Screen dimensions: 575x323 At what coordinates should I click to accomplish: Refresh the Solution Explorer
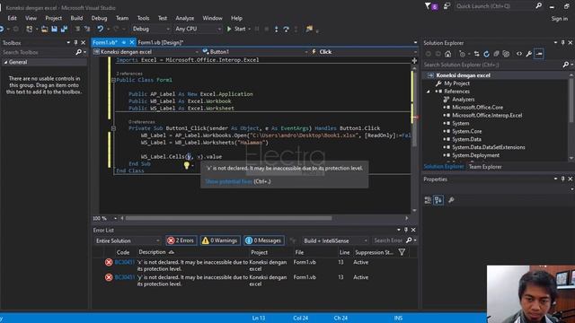pos(486,54)
